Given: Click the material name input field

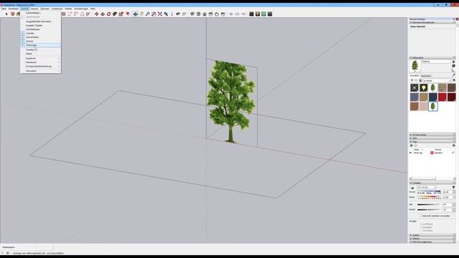Looking at the screenshot, I should click(x=436, y=62).
